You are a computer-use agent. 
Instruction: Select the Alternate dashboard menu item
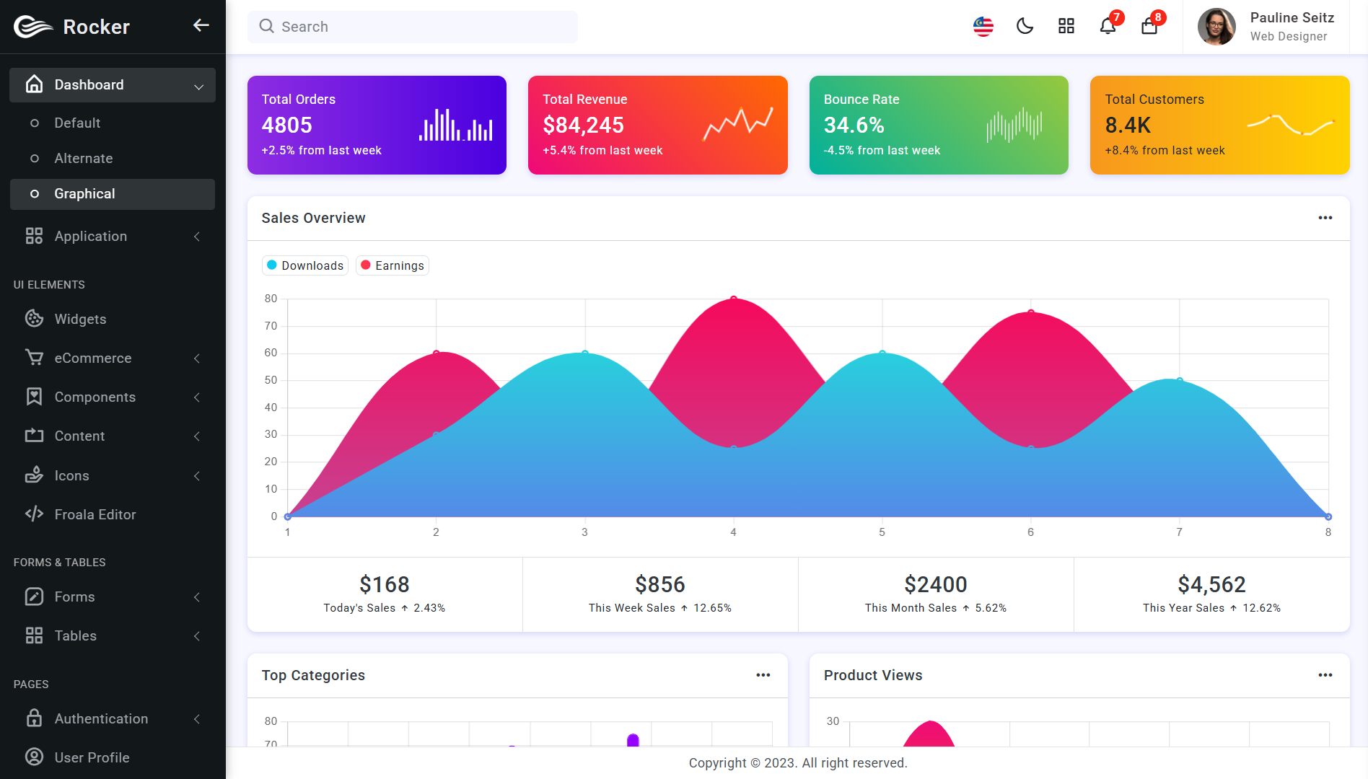pyautogui.click(x=84, y=159)
